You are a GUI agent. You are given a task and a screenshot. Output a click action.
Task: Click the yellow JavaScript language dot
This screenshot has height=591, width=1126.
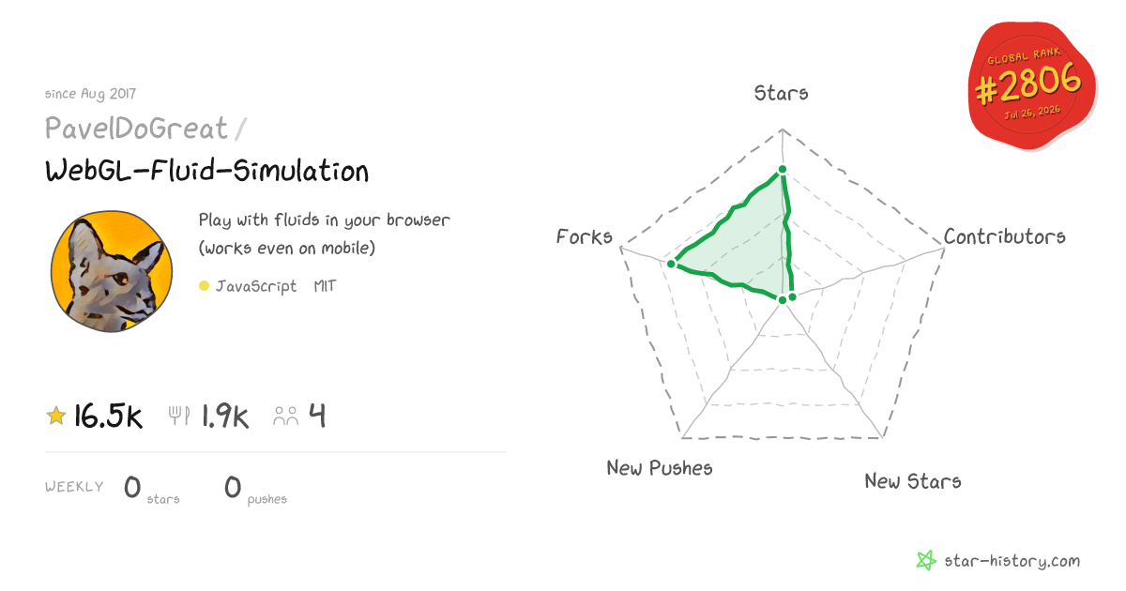point(204,286)
